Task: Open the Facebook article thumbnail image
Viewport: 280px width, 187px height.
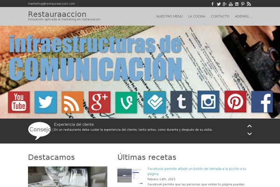Action: click(x=130, y=176)
